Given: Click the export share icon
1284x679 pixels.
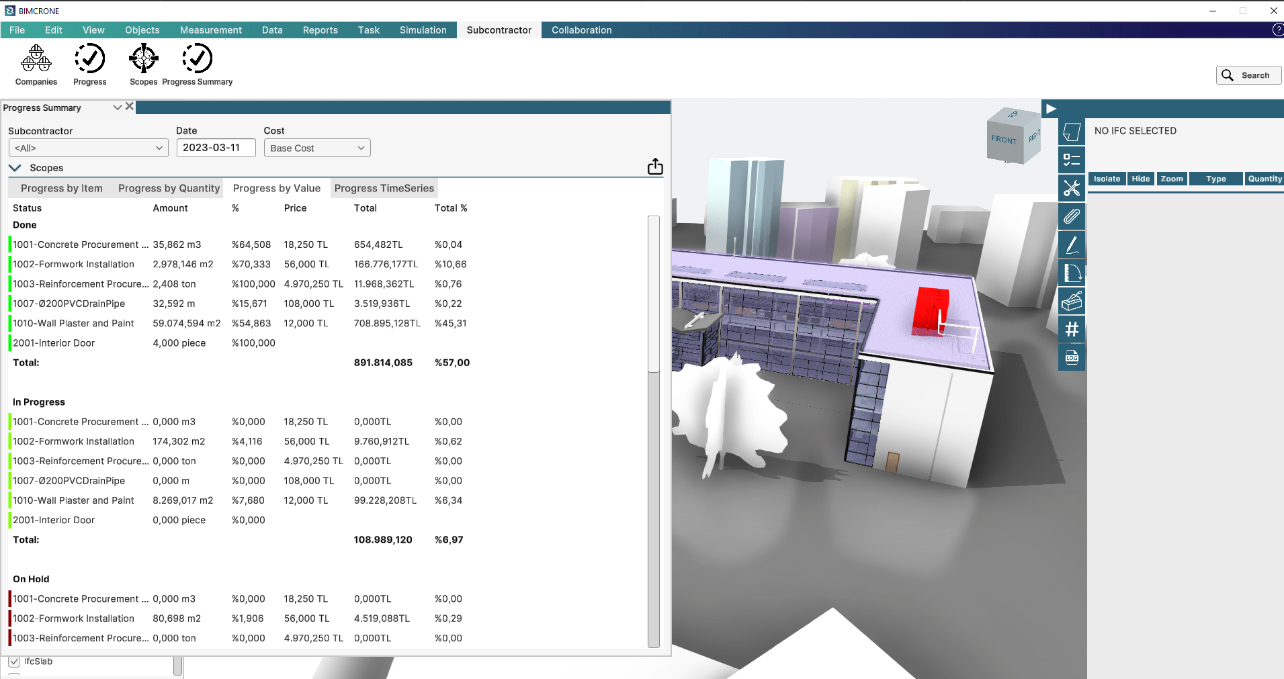Looking at the screenshot, I should [x=655, y=167].
